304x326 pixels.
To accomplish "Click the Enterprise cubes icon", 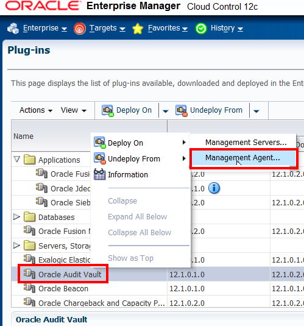I will (13, 28).
